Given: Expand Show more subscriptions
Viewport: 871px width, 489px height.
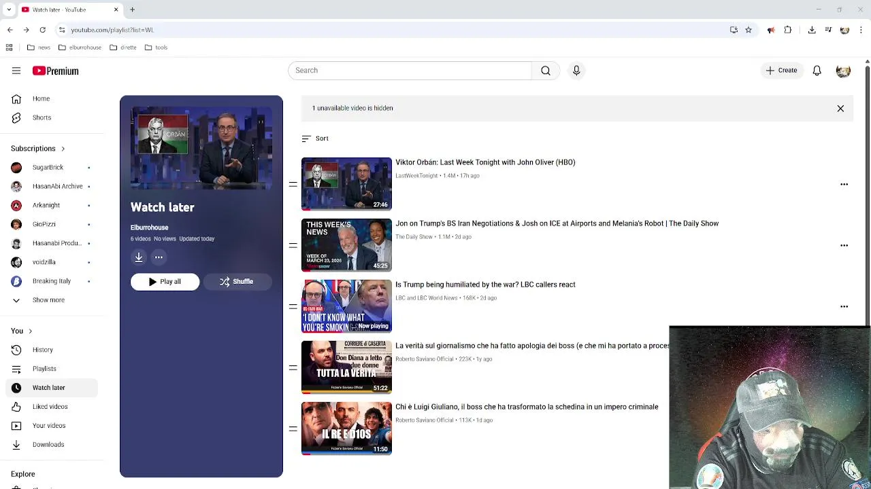Looking at the screenshot, I should pyautogui.click(x=49, y=300).
